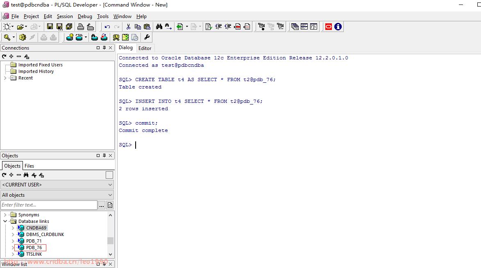Click the green navigate-back icon
Screen dimensions: 481x268
pos(180,27)
